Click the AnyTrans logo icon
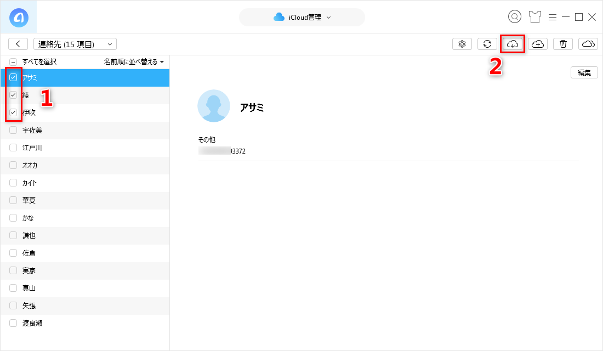Viewport: 603px width, 351px height. tap(19, 17)
